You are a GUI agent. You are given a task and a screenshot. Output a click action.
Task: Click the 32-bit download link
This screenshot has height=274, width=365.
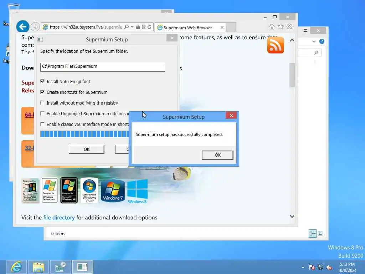[x=29, y=148]
